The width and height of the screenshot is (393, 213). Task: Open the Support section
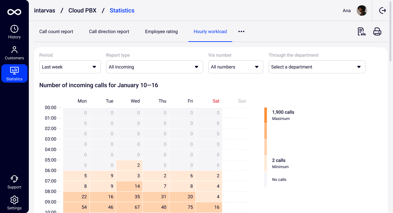(14, 182)
